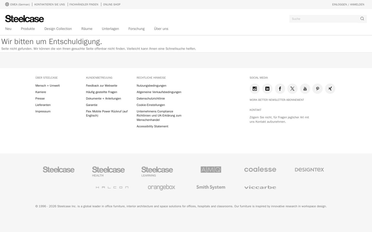Click Fachhändler finden link
Image resolution: width=372 pixels, height=232 pixels.
pyautogui.click(x=84, y=4)
